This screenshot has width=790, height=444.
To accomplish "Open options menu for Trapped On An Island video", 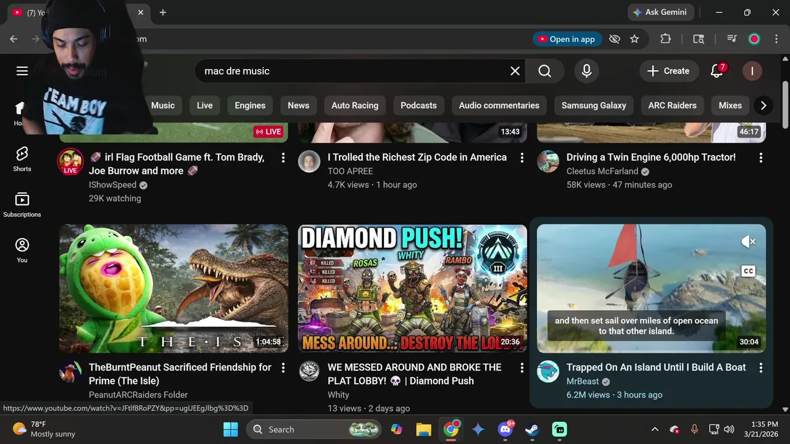I will pyautogui.click(x=760, y=368).
